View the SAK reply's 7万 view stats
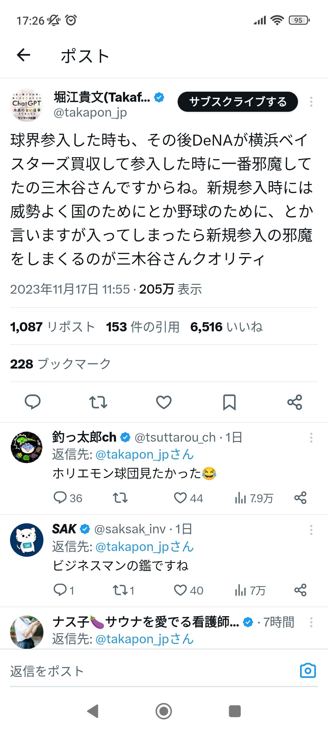The image size is (328, 731). click(250, 590)
